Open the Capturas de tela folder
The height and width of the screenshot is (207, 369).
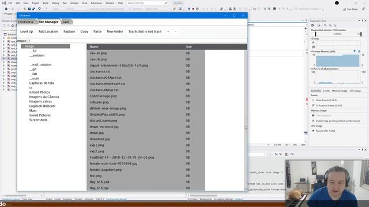tap(42, 83)
